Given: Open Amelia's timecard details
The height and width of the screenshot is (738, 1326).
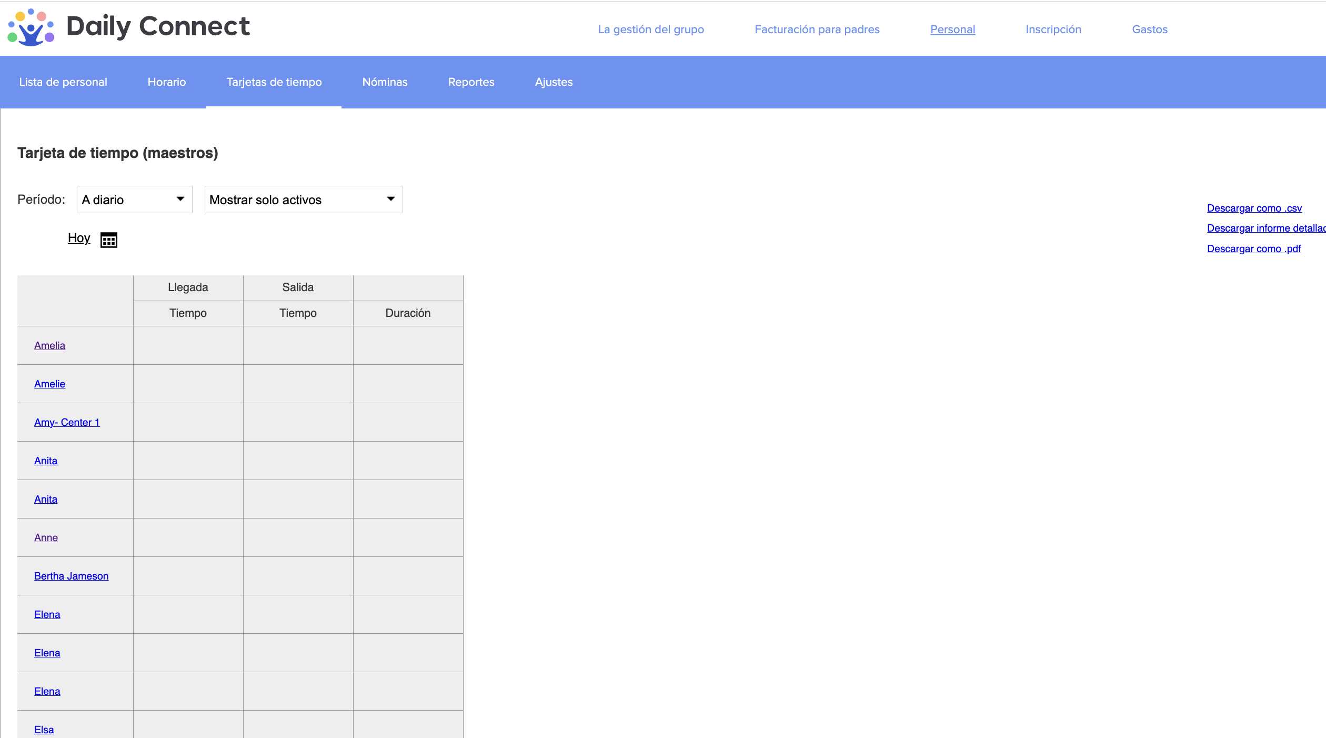Looking at the screenshot, I should (x=49, y=345).
